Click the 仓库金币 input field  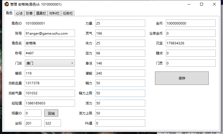191,33
